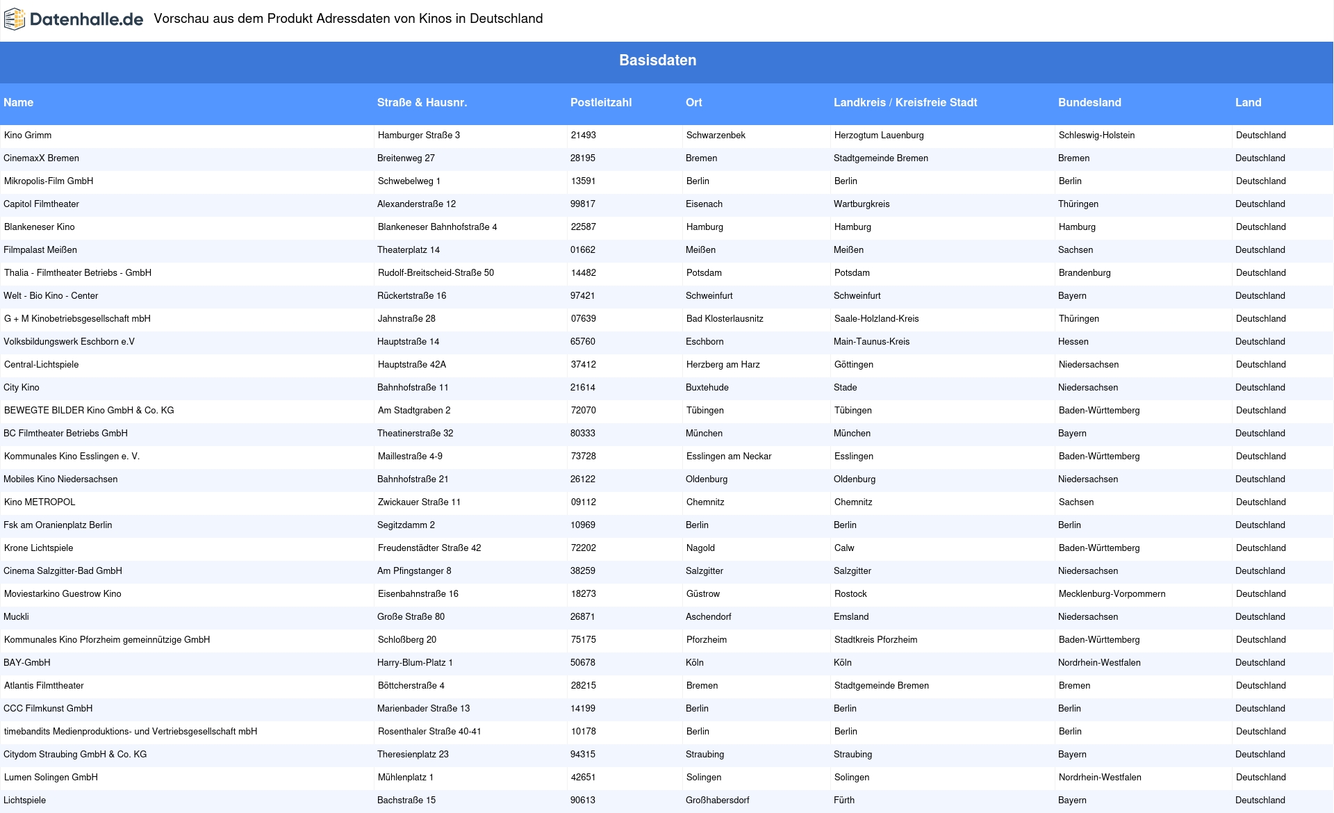
Task: Click the Datenhalle.de logo icon
Action: point(15,19)
